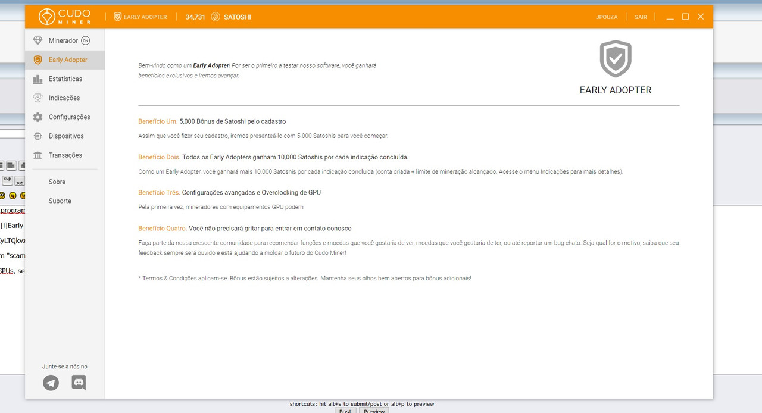This screenshot has width=762, height=413.
Task: Click the sub button in forum editor
Action: pos(20,181)
